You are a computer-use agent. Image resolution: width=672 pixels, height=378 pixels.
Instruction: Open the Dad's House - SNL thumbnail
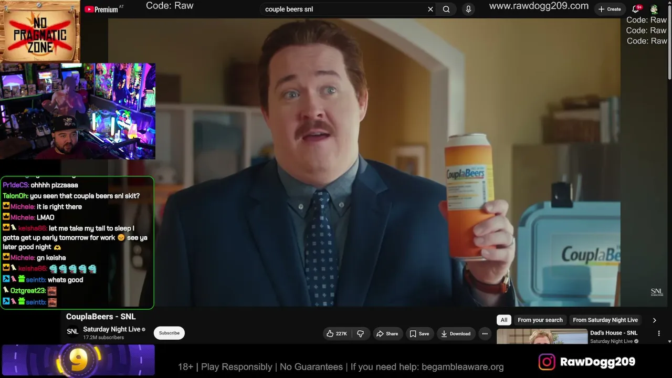coord(542,337)
